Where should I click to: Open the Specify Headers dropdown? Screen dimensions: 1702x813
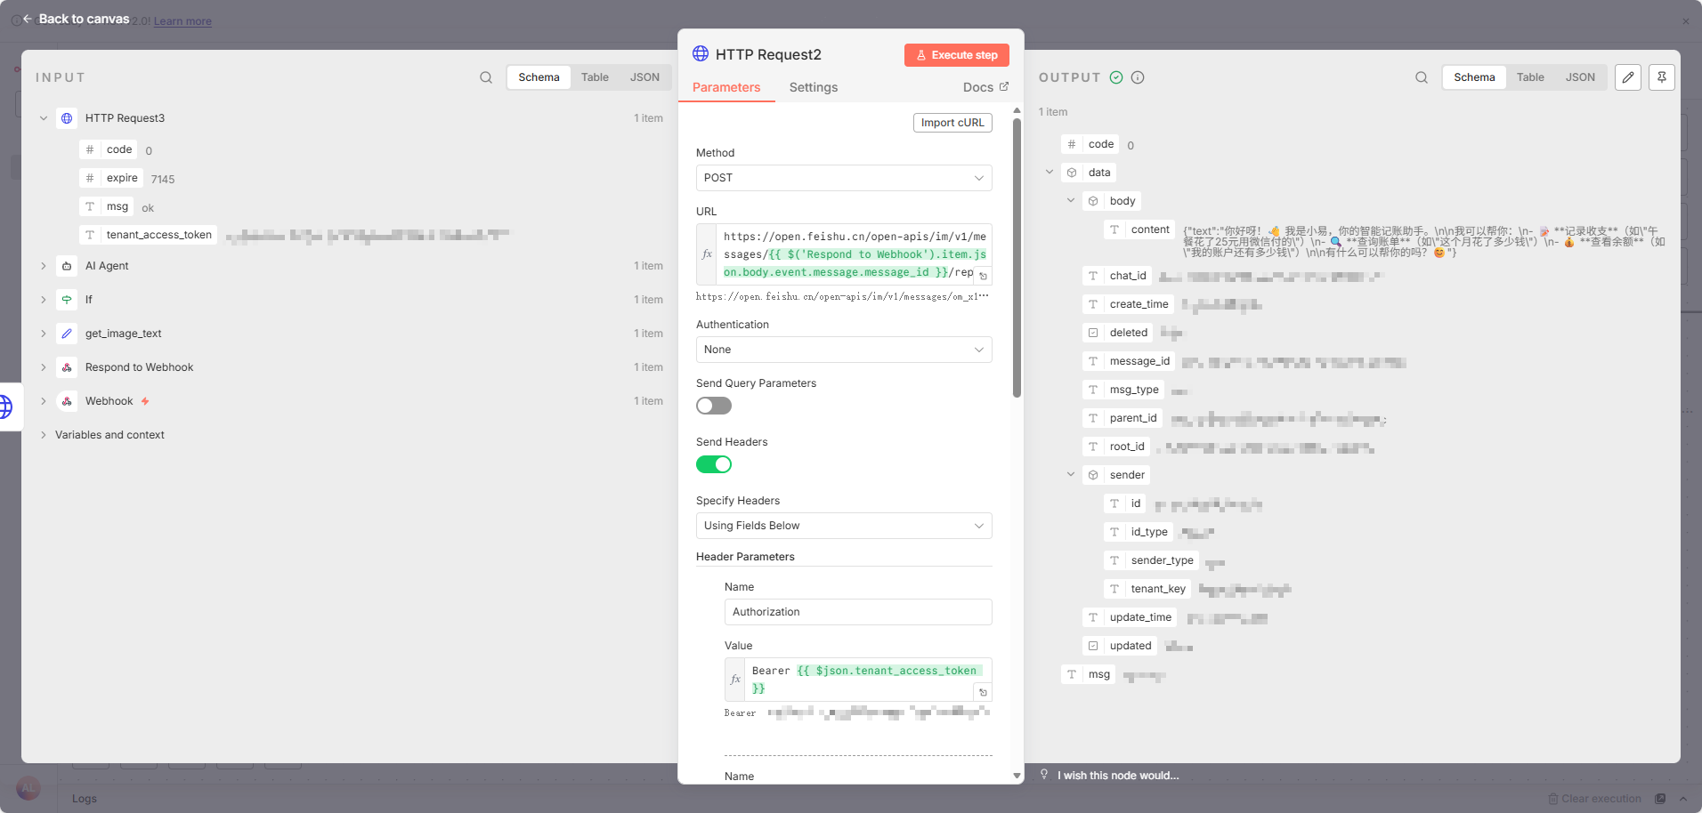pyautogui.click(x=843, y=526)
